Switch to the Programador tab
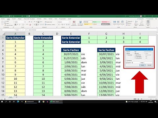This screenshot has width=158, height=118. 63,19
